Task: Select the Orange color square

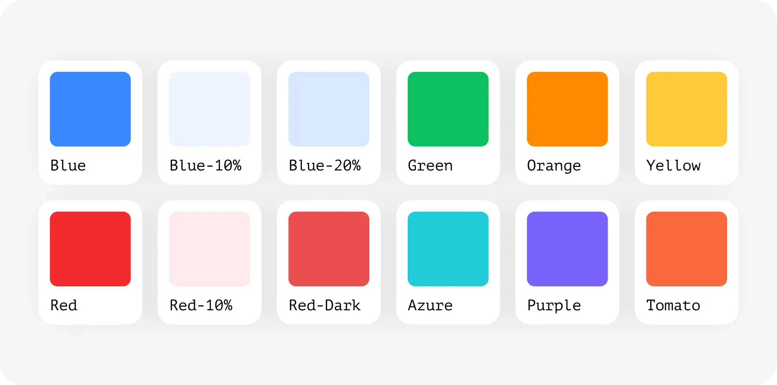Action: (567, 109)
